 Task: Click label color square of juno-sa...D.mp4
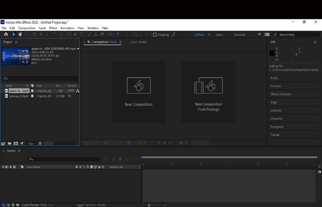click(x=32, y=96)
